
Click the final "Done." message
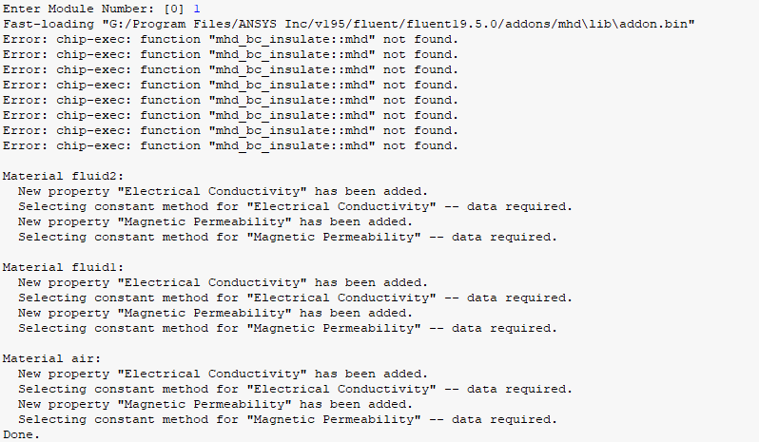coord(21,434)
